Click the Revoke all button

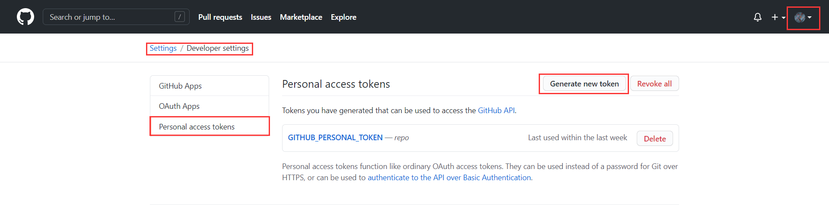click(x=654, y=84)
